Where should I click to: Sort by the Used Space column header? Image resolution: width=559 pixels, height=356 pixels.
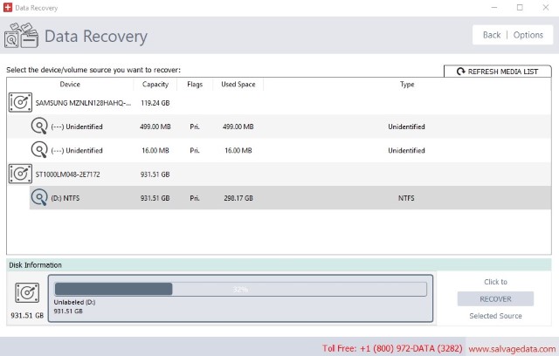(238, 85)
